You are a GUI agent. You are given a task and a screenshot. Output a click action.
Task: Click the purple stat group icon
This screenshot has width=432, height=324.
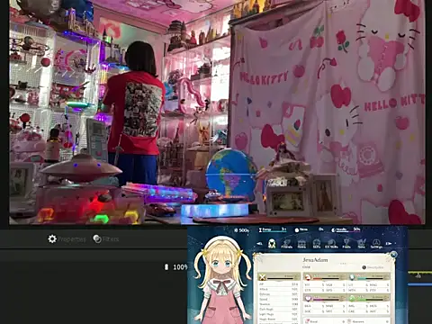tap(307, 299)
